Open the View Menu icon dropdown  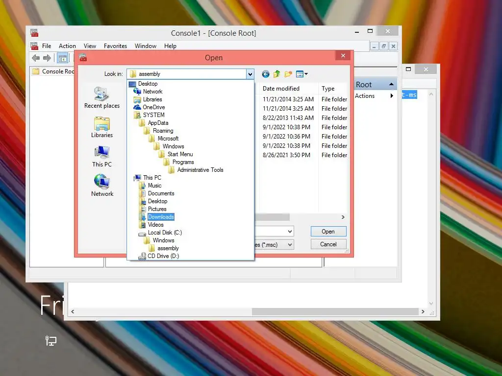coord(301,74)
